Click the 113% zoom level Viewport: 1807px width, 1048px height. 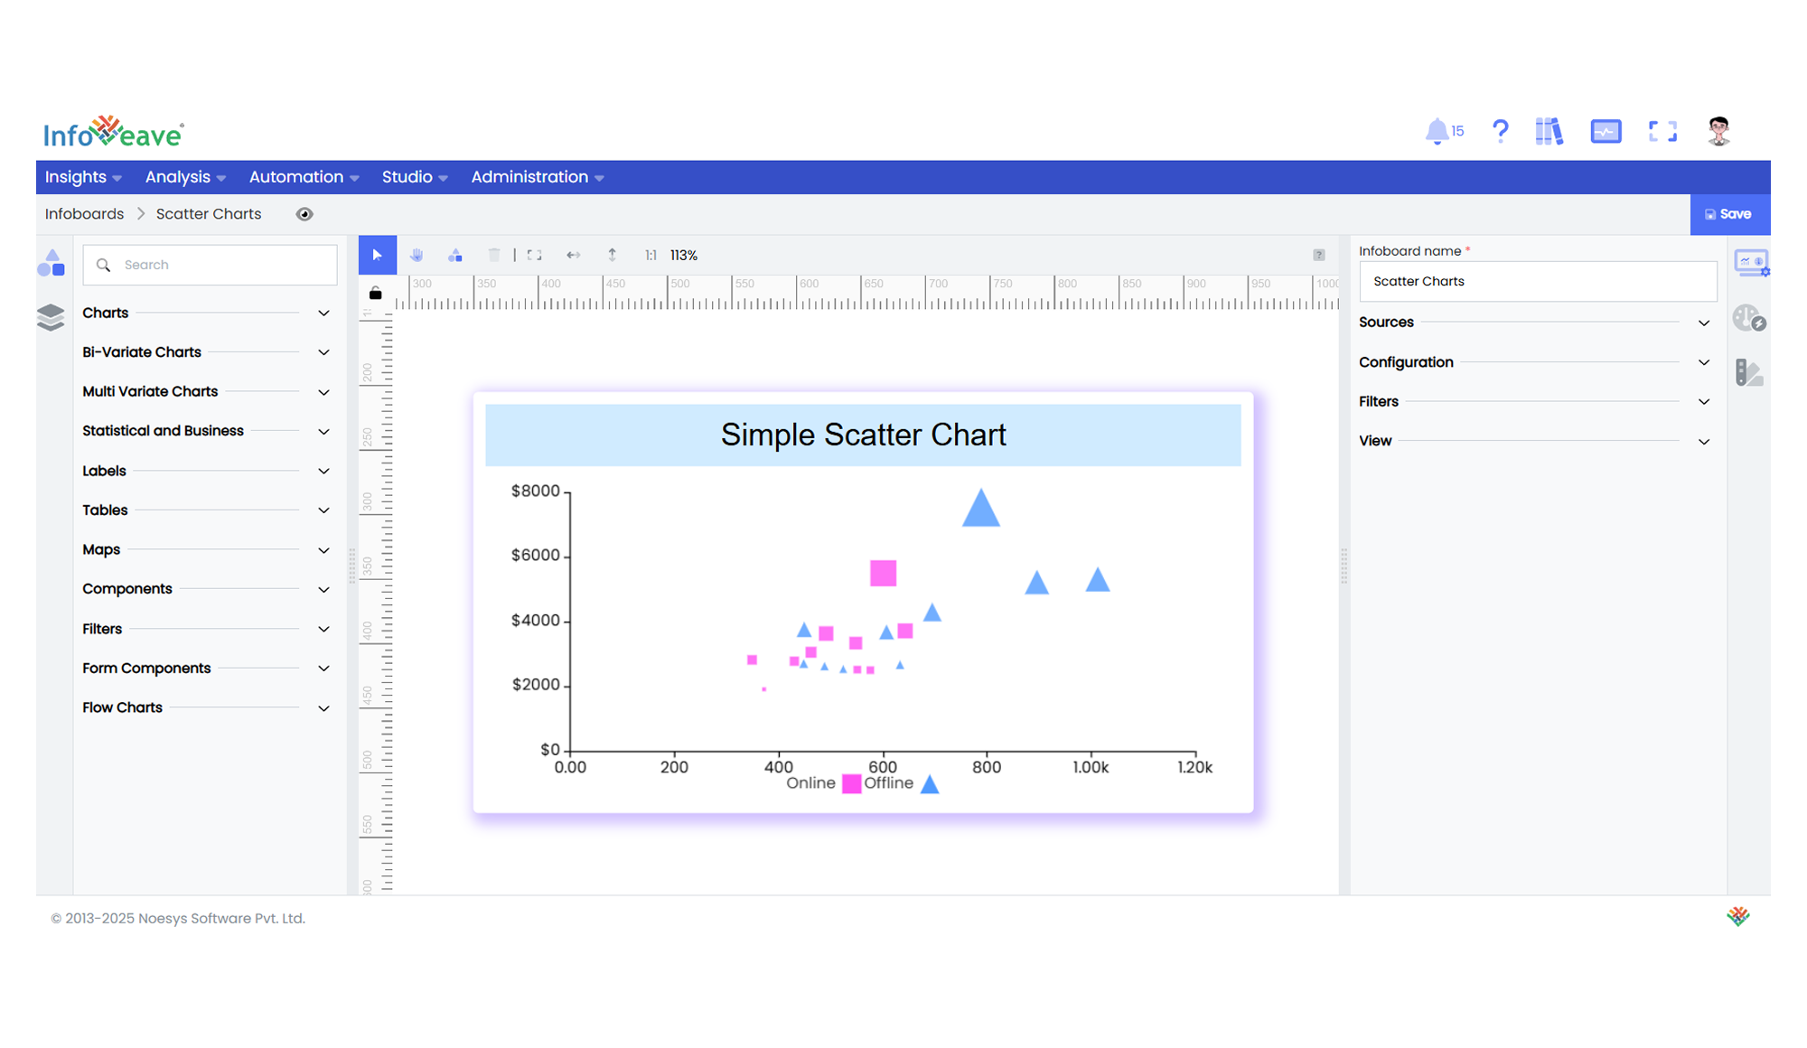[x=684, y=256]
